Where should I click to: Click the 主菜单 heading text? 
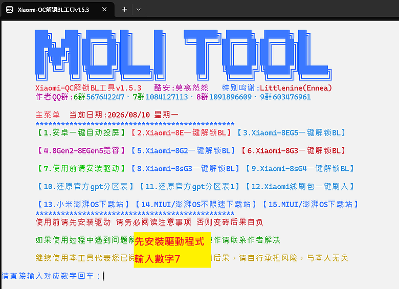coord(48,115)
